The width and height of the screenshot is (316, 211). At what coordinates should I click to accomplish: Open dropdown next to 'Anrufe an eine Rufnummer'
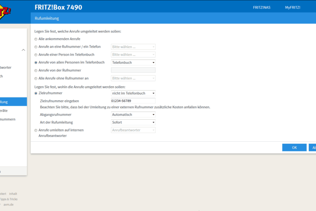pyautogui.click(x=133, y=47)
